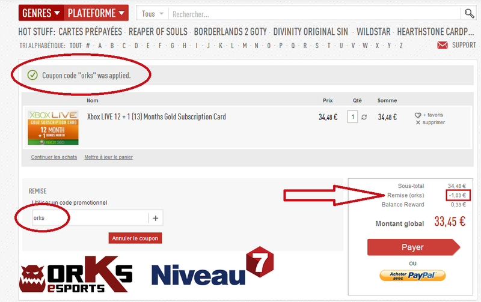The height and width of the screenshot is (302, 481).
Task: Click the refresh quantity icon
Action: coord(363,117)
